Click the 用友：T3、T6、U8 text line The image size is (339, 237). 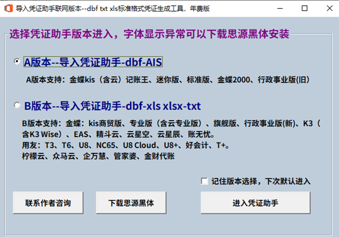point(125,145)
